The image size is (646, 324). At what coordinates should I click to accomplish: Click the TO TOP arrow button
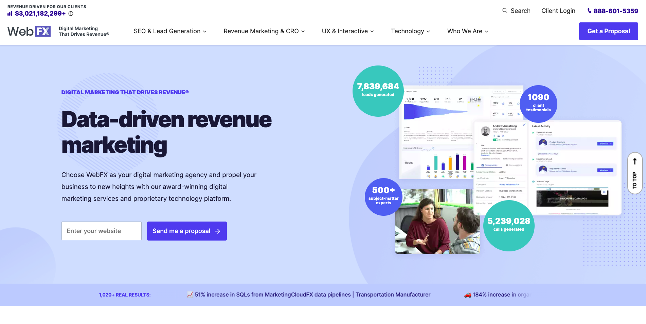tap(634, 173)
